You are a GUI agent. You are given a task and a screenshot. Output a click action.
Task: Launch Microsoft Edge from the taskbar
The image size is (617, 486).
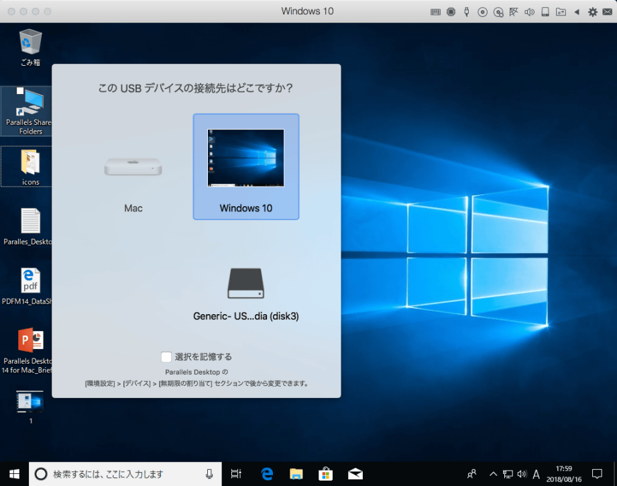click(x=267, y=474)
